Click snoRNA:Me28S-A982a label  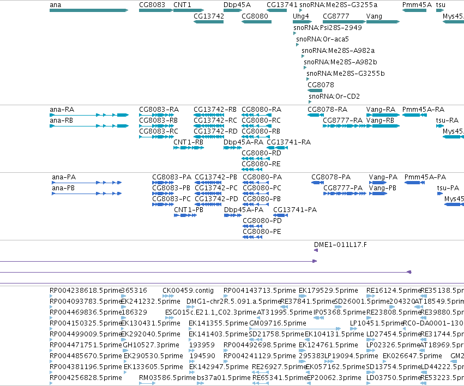tap(338, 51)
